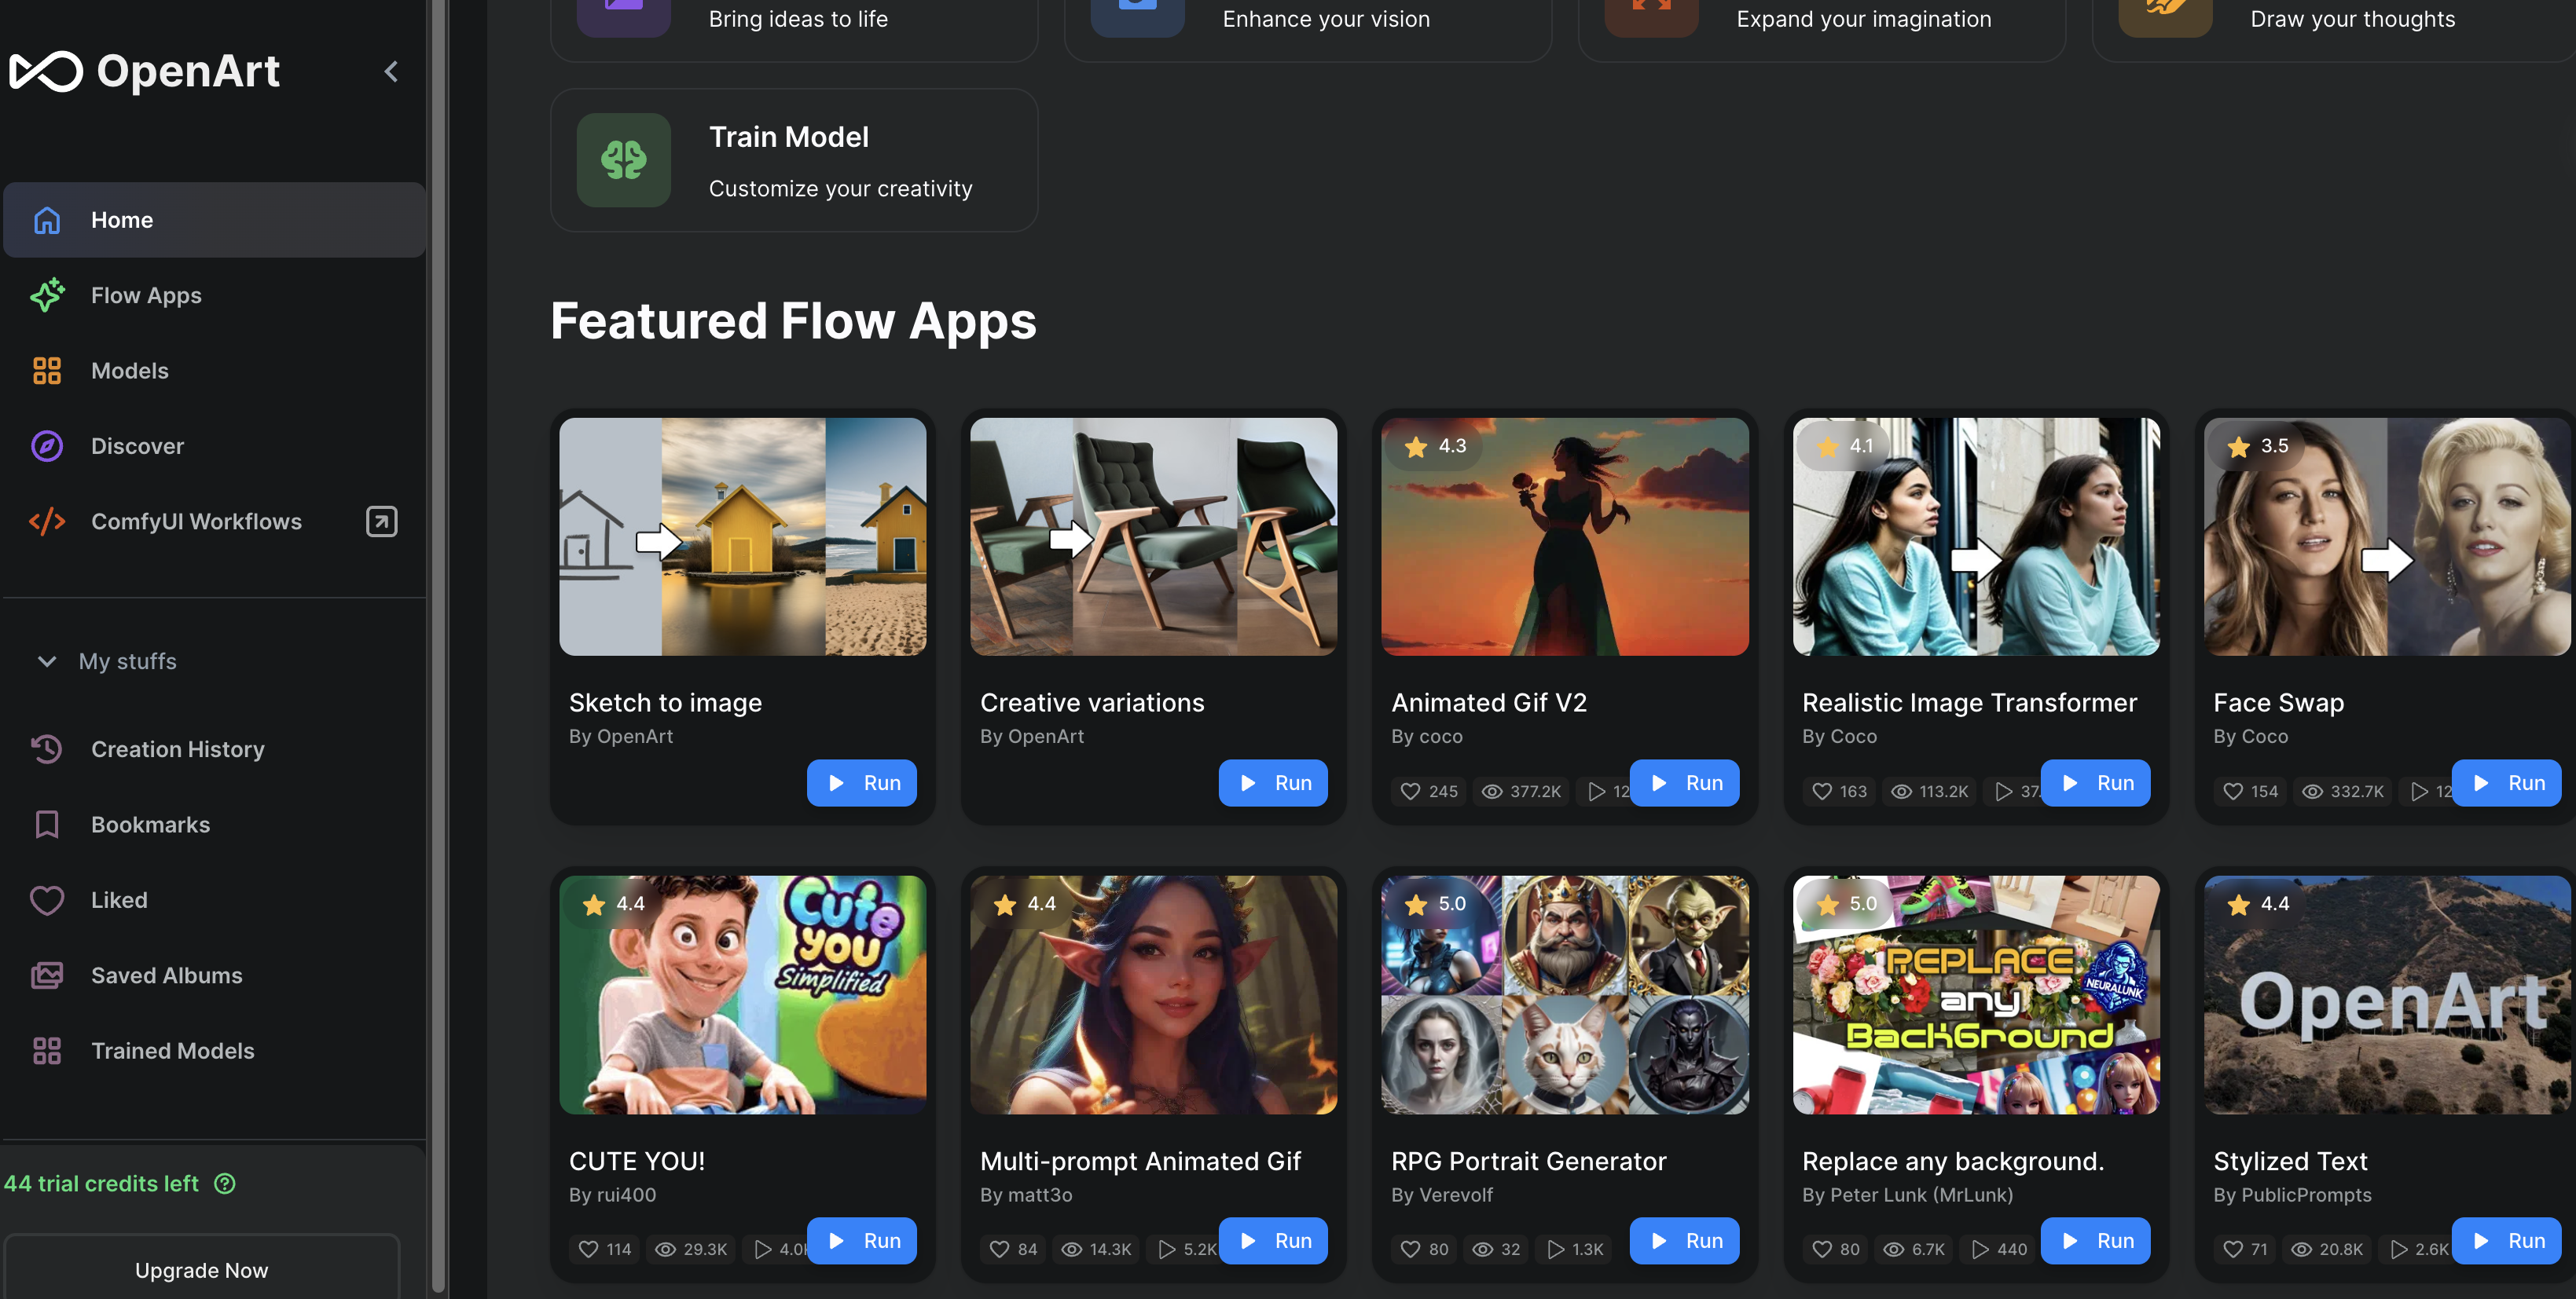Screen dimensions: 2576x1299
Task: Click Upgrade Now button
Action: tap(200, 1271)
